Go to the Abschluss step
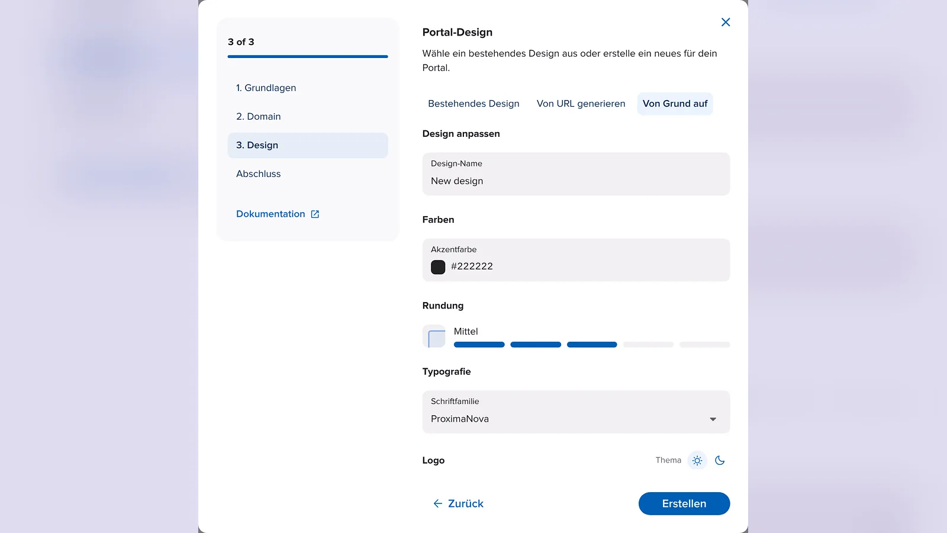Viewport: 947px width, 533px height. (x=308, y=174)
